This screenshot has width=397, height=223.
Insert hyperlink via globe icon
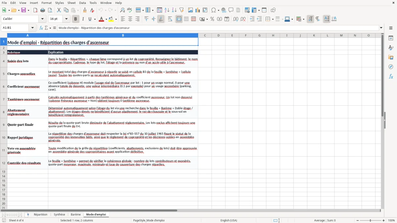(x=224, y=10)
